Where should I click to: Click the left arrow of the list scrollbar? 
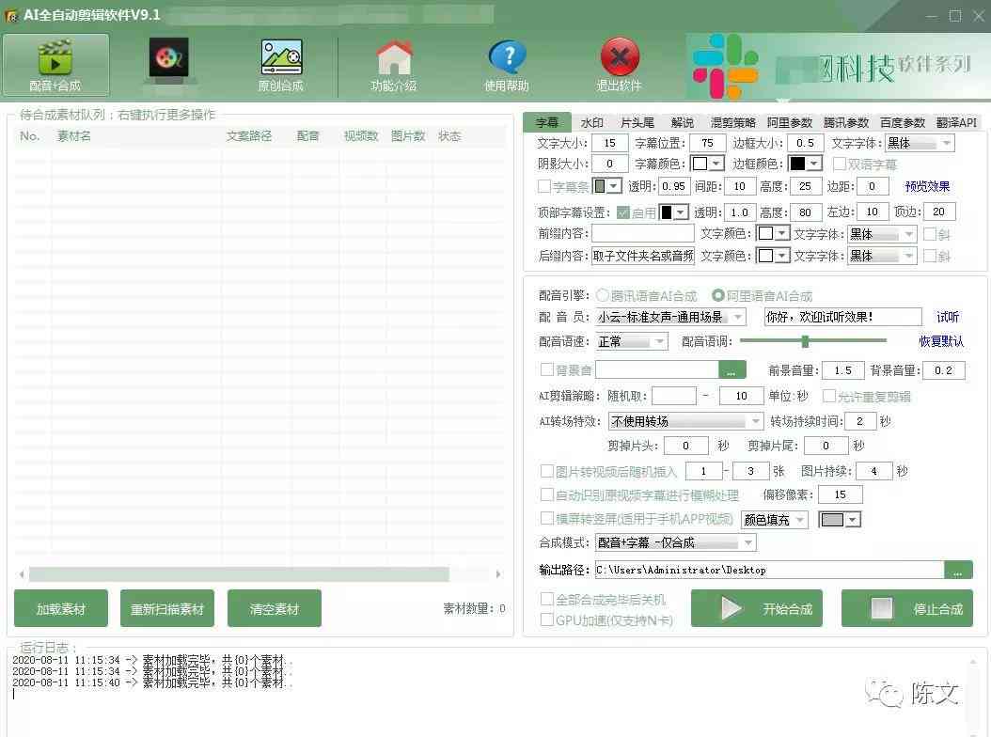click(23, 574)
